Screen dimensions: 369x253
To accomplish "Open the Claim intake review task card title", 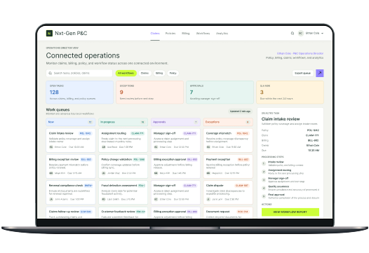I will [x=61, y=133].
